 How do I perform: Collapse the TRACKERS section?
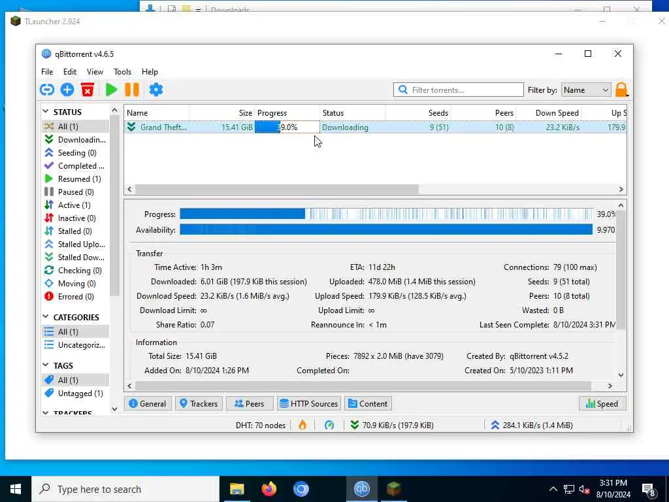[46, 413]
